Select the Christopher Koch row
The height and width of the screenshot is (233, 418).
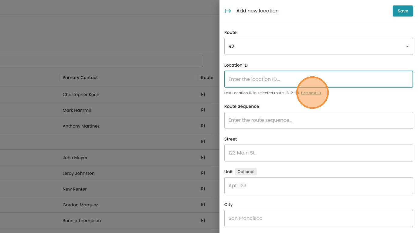tap(81, 95)
